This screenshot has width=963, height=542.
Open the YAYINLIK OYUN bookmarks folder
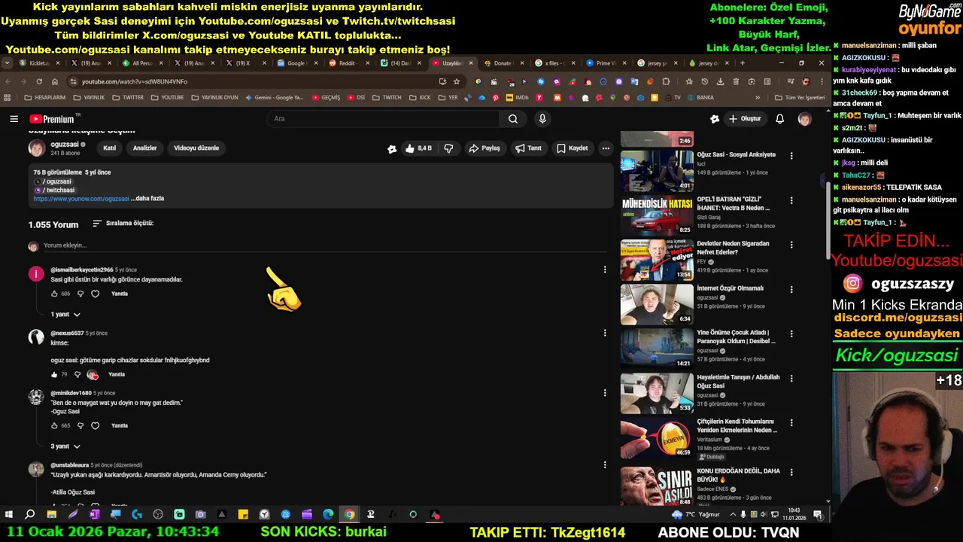click(x=214, y=98)
